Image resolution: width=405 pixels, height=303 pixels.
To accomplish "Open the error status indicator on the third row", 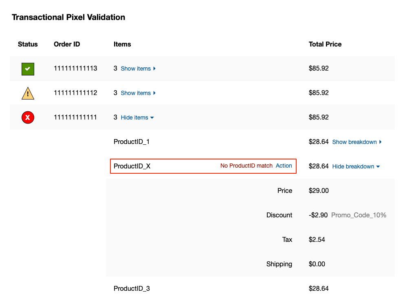I will pos(28,117).
